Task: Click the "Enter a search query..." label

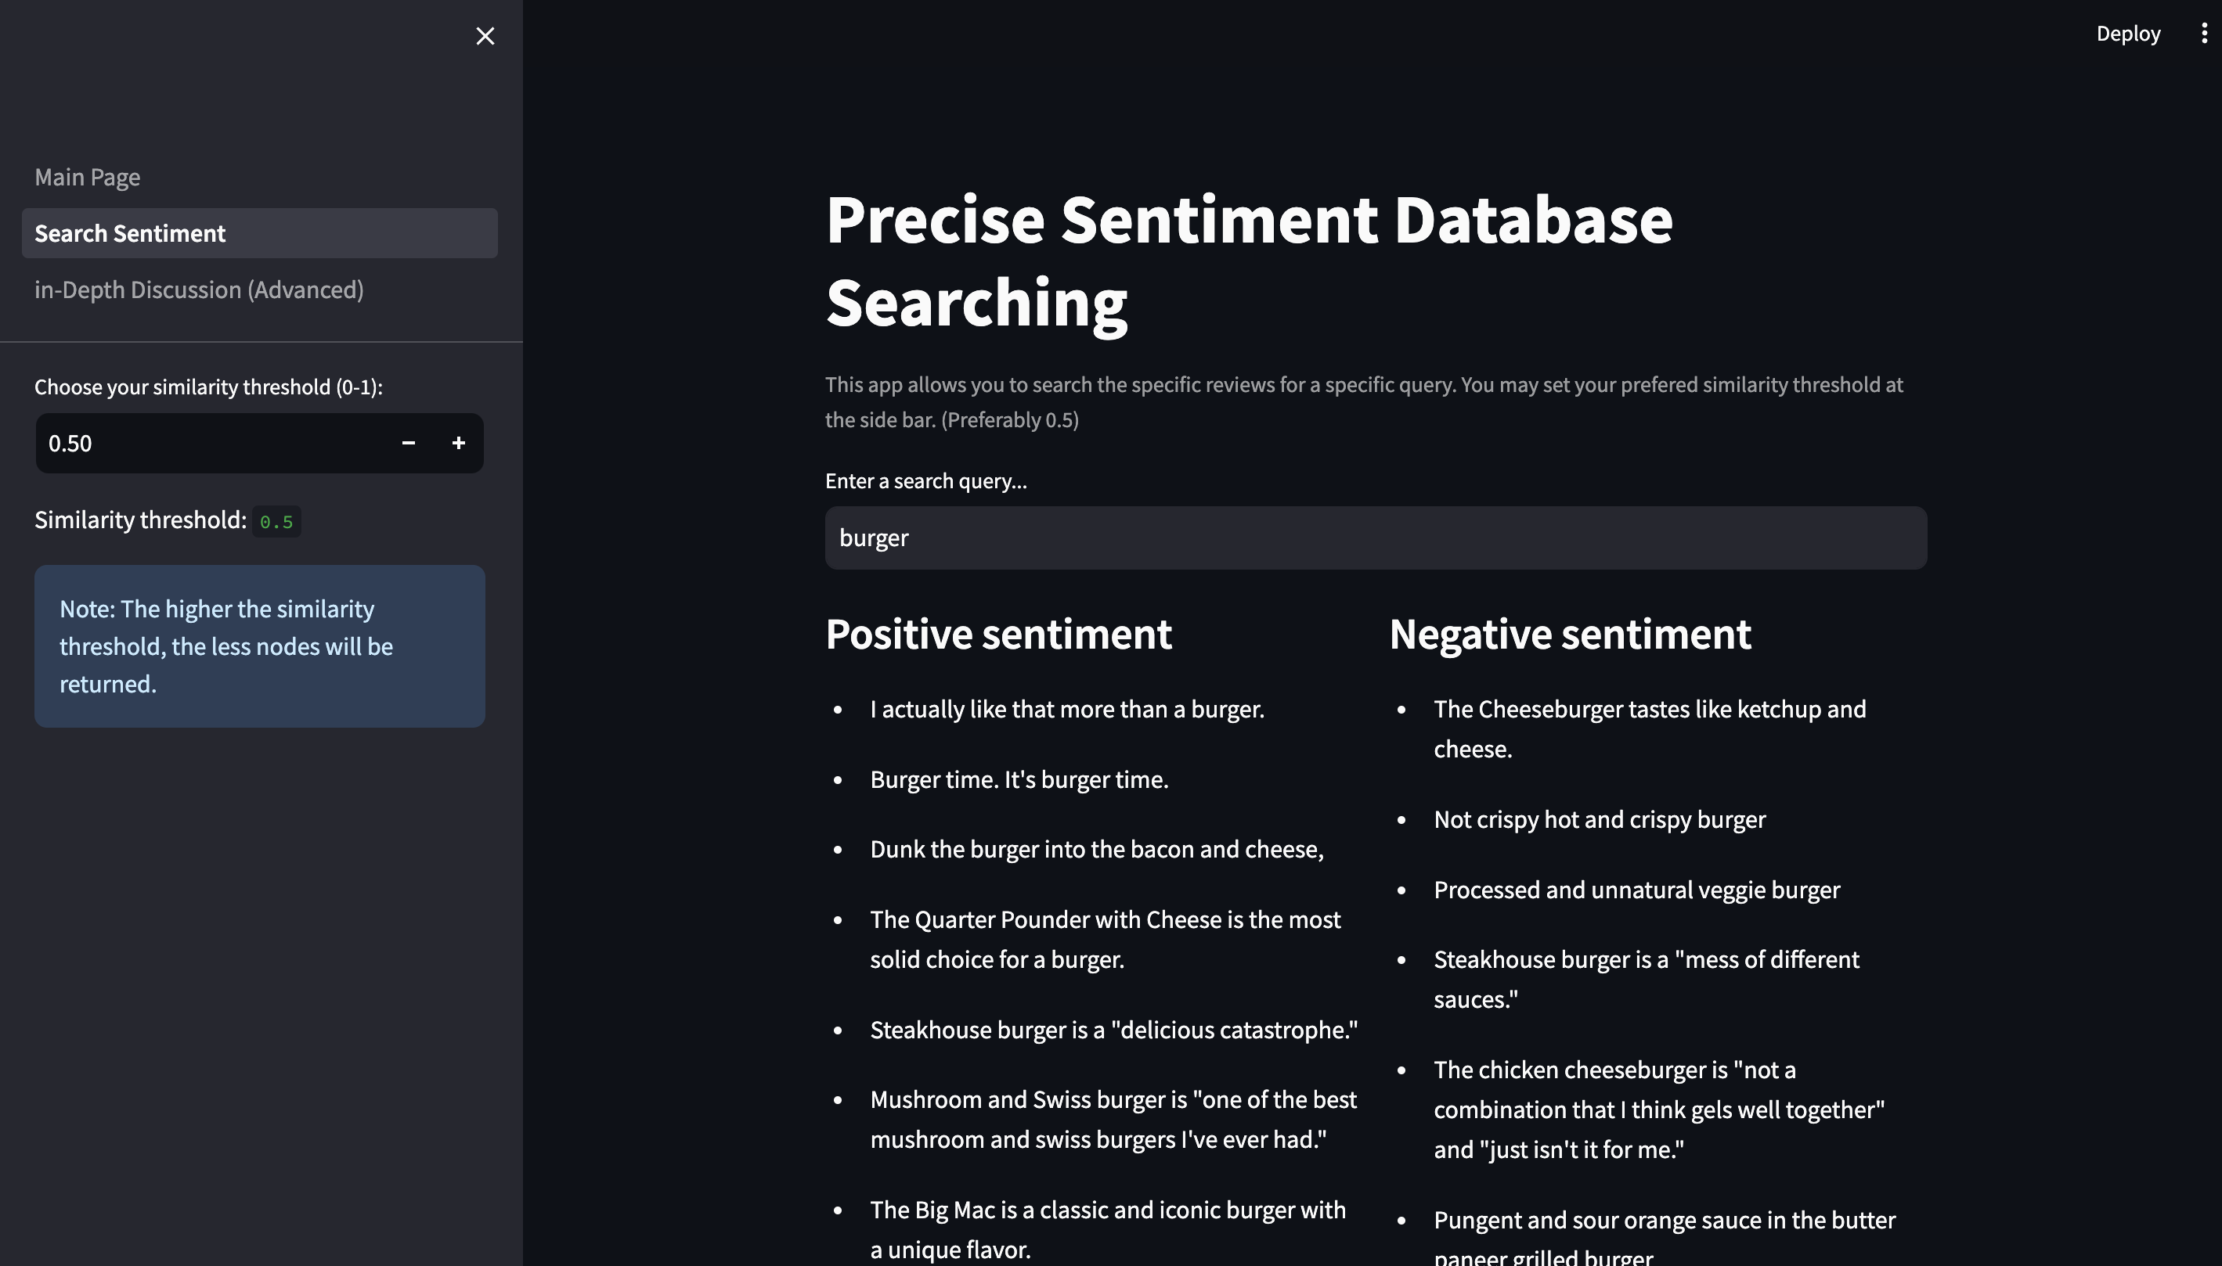Action: point(925,481)
